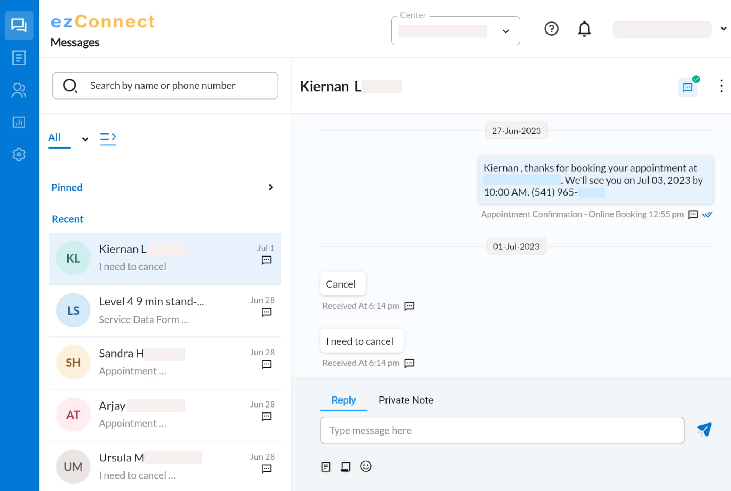Open the forms document icon in sidebar
Viewport: 731px width, 491px height.
tap(19, 58)
